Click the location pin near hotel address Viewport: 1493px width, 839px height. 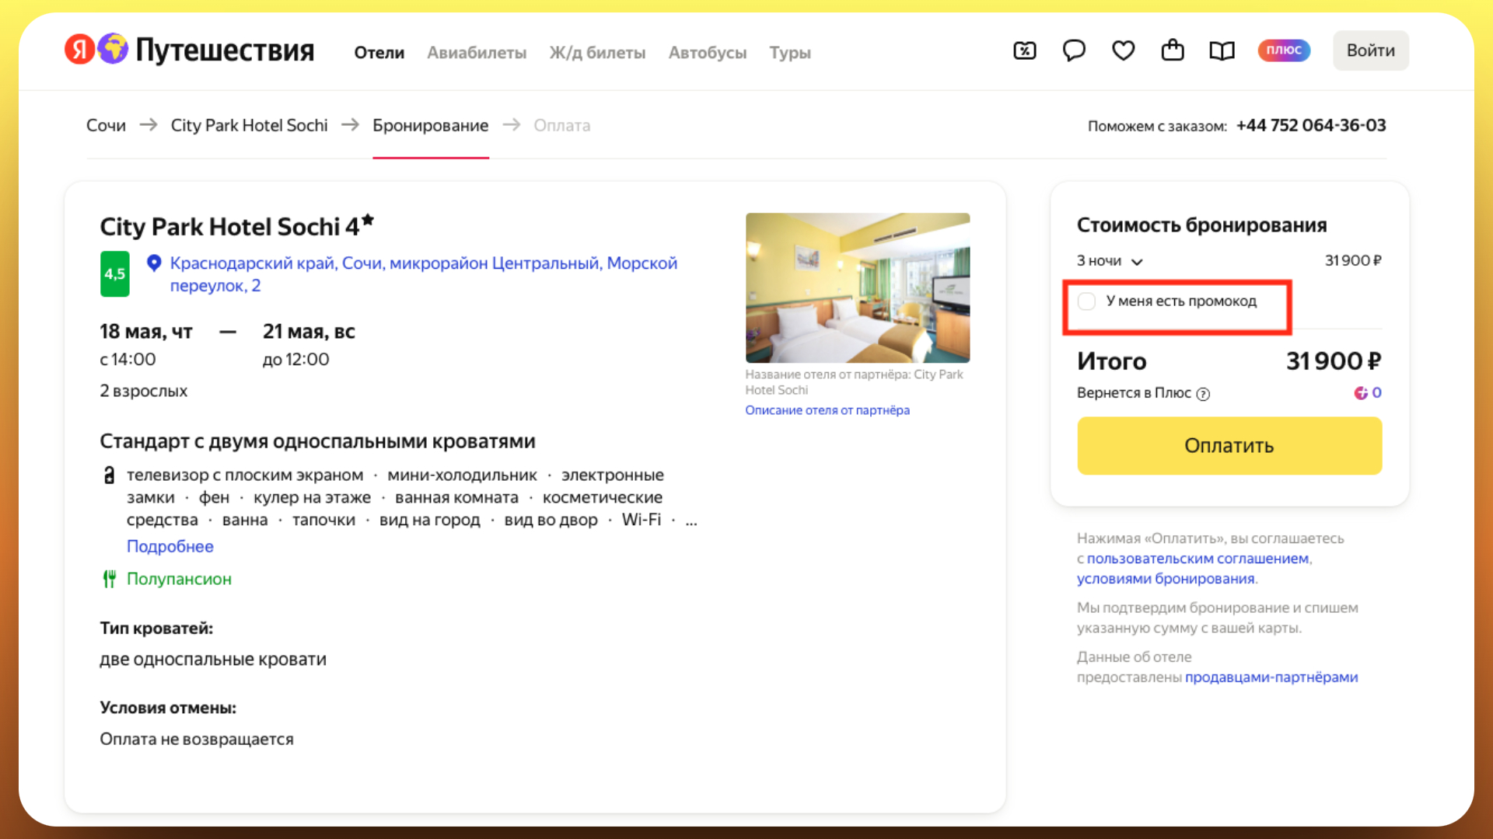pyautogui.click(x=153, y=263)
